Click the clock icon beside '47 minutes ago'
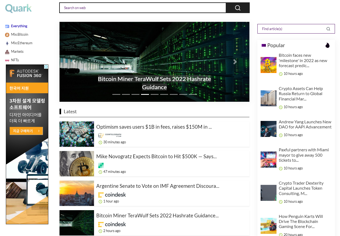340x236 pixels. 100,172
